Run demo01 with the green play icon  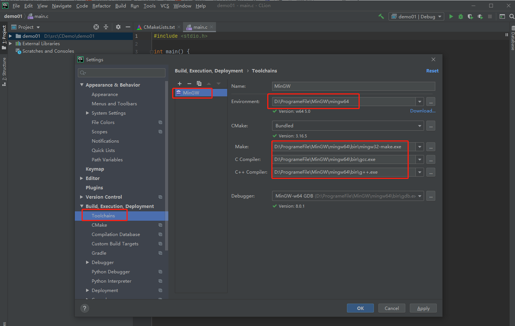point(451,16)
